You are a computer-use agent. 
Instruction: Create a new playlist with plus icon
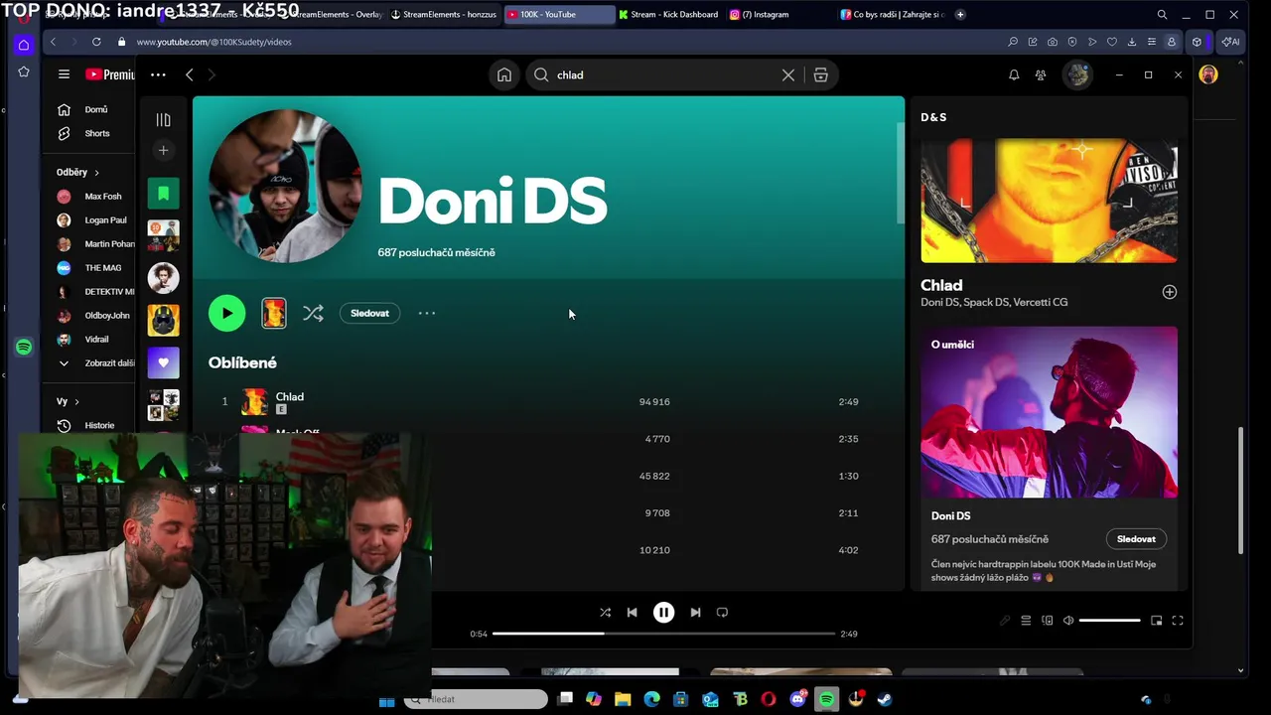[x=163, y=150]
